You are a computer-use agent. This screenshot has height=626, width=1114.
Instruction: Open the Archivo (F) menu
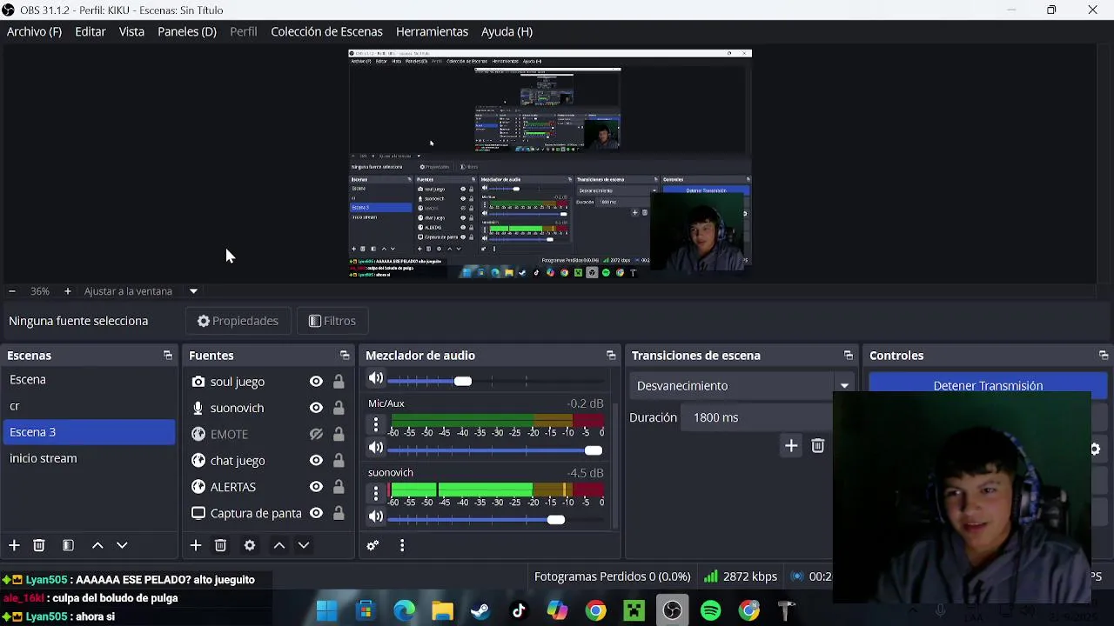click(x=34, y=31)
